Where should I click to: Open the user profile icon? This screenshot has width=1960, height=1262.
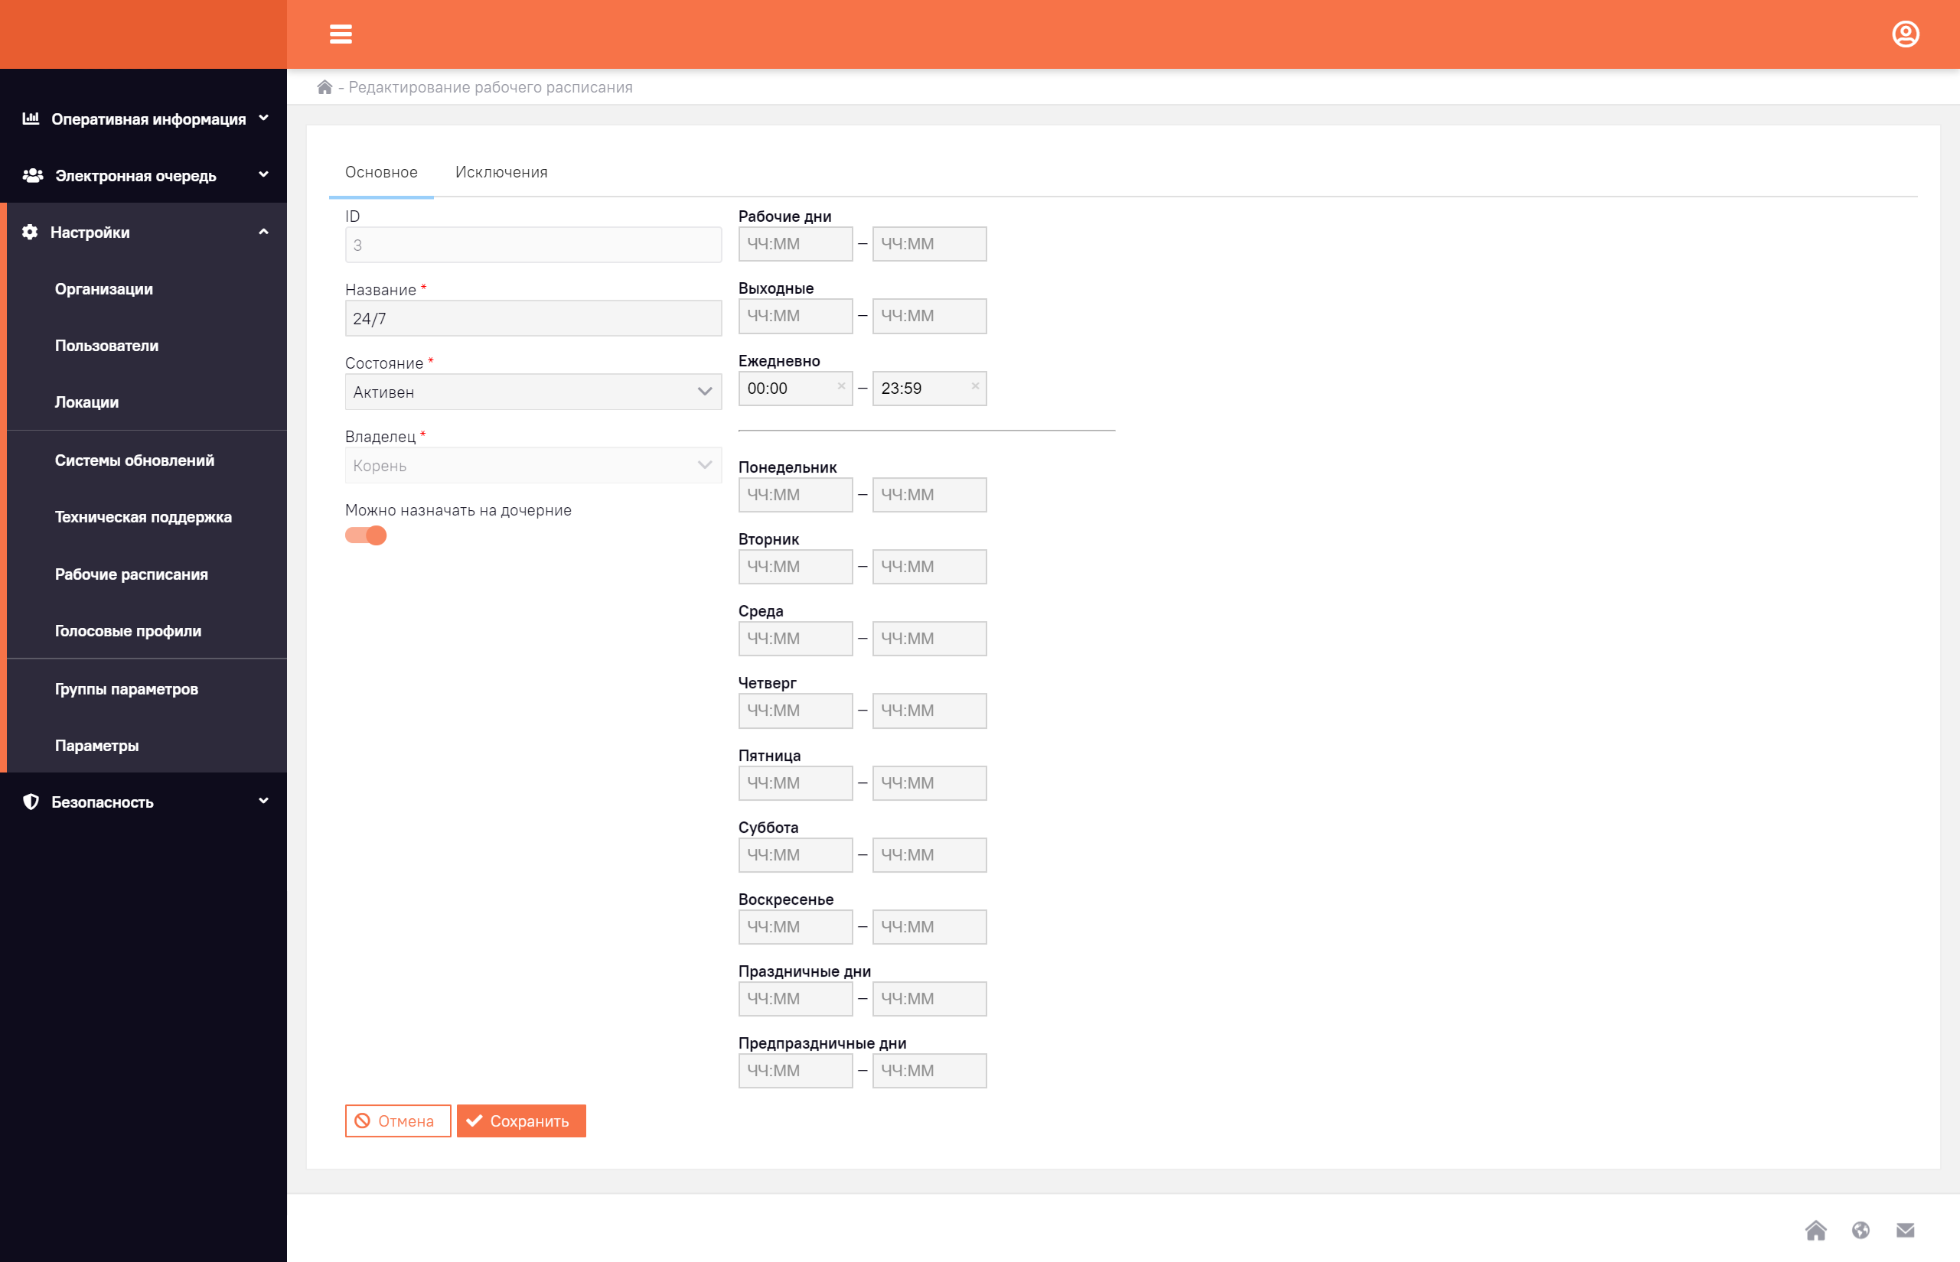click(x=1905, y=34)
